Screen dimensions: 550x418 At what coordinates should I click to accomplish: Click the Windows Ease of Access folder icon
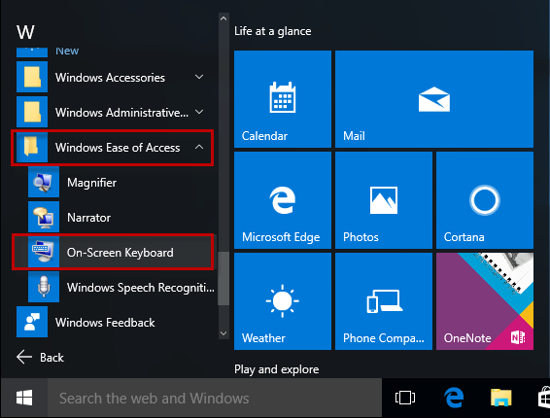pyautogui.click(x=32, y=147)
